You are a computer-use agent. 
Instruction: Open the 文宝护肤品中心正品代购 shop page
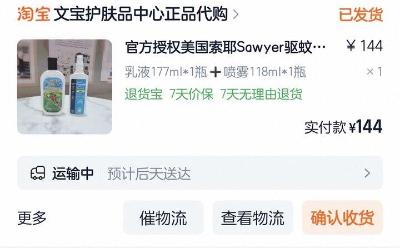(x=141, y=14)
